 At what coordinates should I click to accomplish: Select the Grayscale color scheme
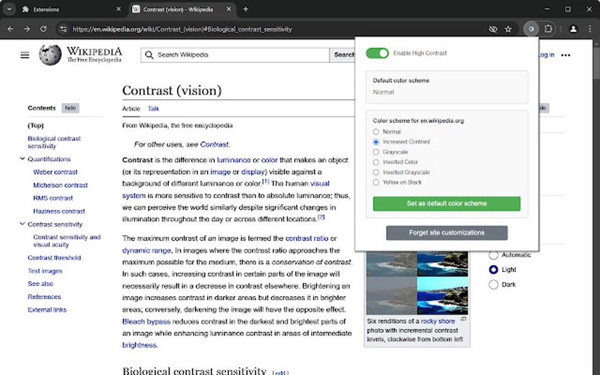(x=375, y=152)
